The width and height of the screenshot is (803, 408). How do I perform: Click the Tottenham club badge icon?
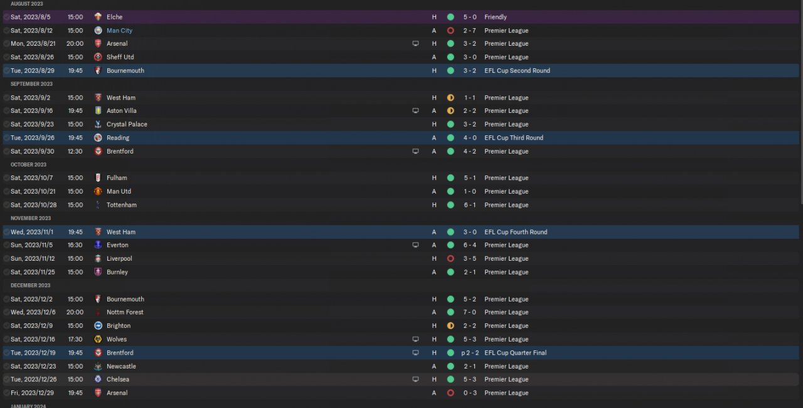98,205
